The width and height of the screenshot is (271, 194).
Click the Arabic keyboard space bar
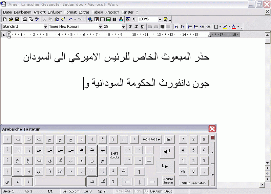[60, 182]
